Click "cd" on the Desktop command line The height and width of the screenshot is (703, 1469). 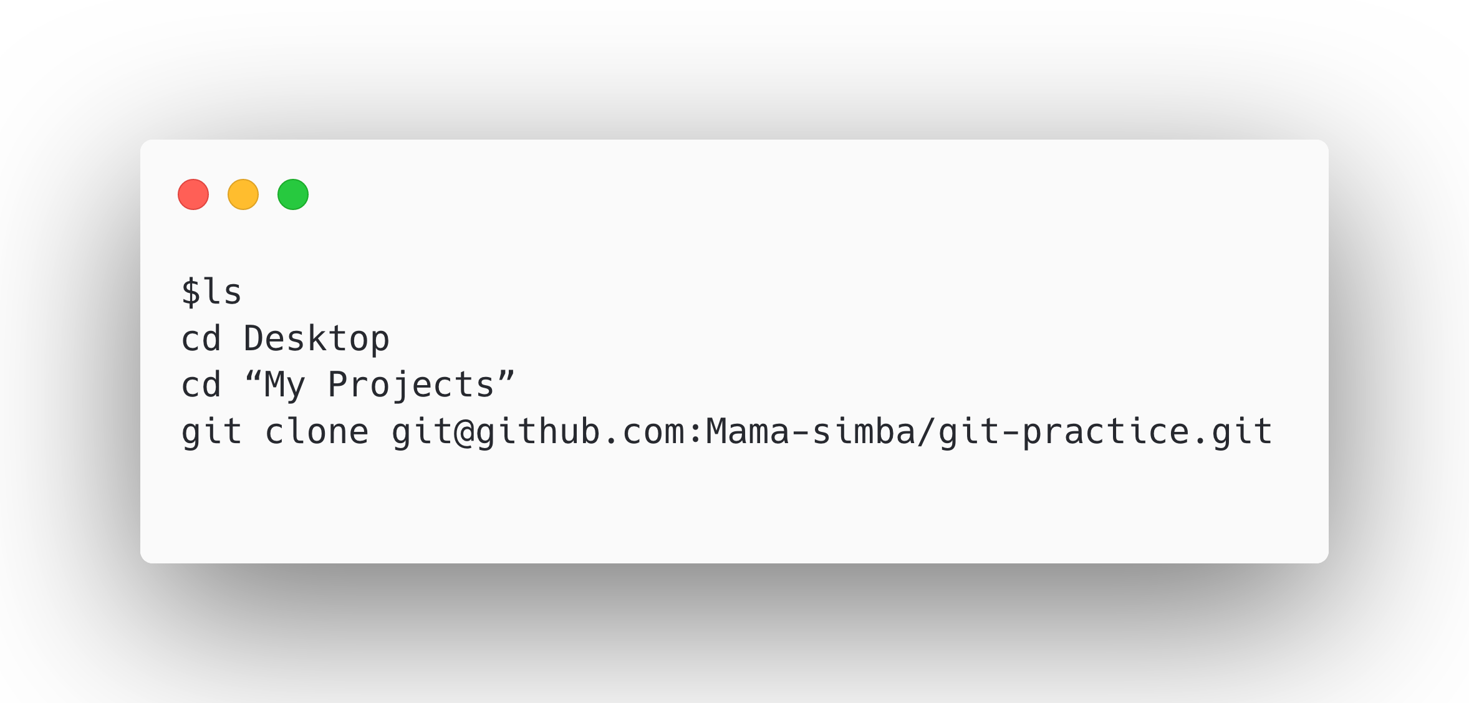[201, 338]
